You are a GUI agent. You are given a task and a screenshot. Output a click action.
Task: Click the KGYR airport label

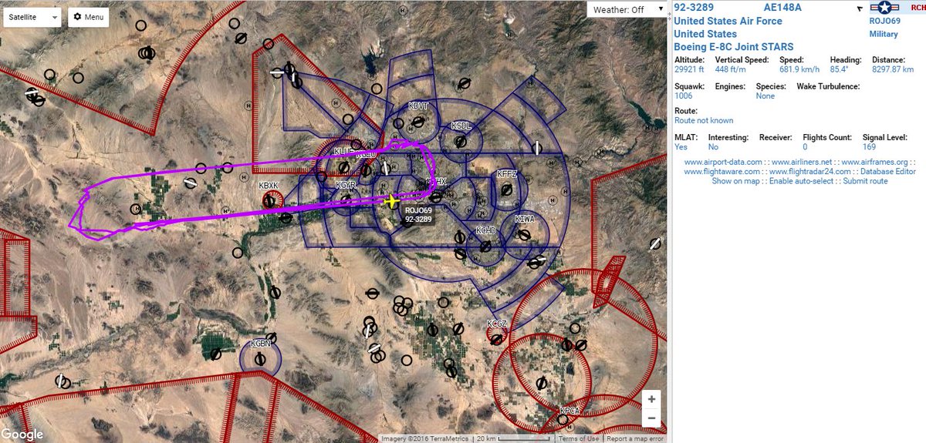346,186
